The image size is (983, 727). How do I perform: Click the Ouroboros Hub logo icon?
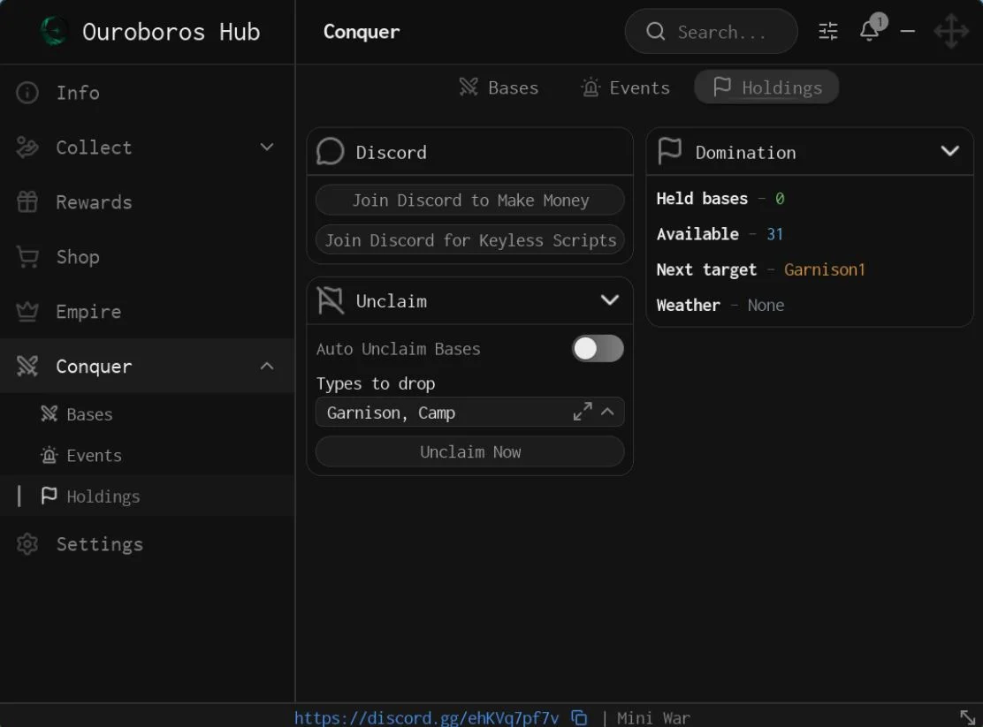(54, 31)
